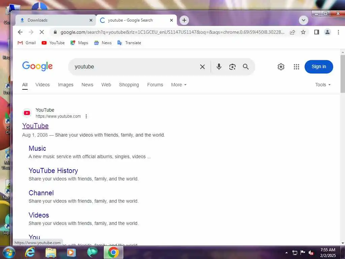
Task: Open Maps bookmark
Action: coord(79,43)
